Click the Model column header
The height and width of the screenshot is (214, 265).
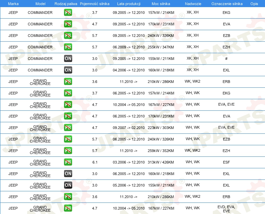click(40, 4)
